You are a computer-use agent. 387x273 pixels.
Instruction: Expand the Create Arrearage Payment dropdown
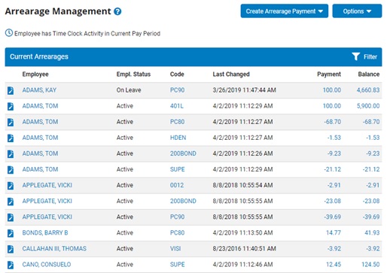pos(284,11)
